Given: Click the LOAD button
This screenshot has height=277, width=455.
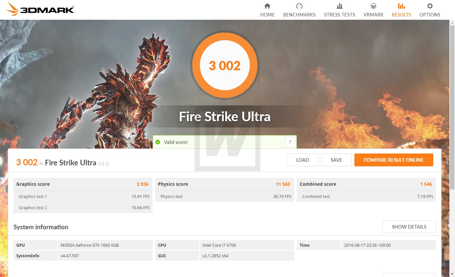Looking at the screenshot, I should pyautogui.click(x=302, y=160).
